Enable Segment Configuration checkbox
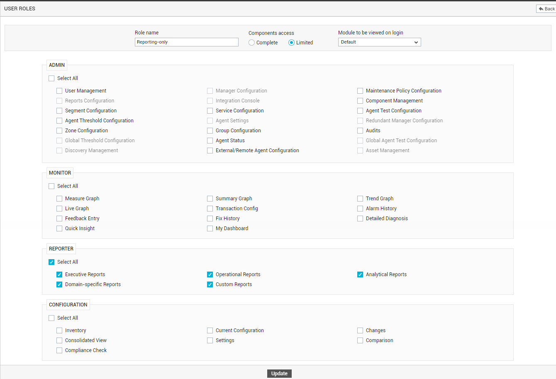 pyautogui.click(x=59, y=111)
